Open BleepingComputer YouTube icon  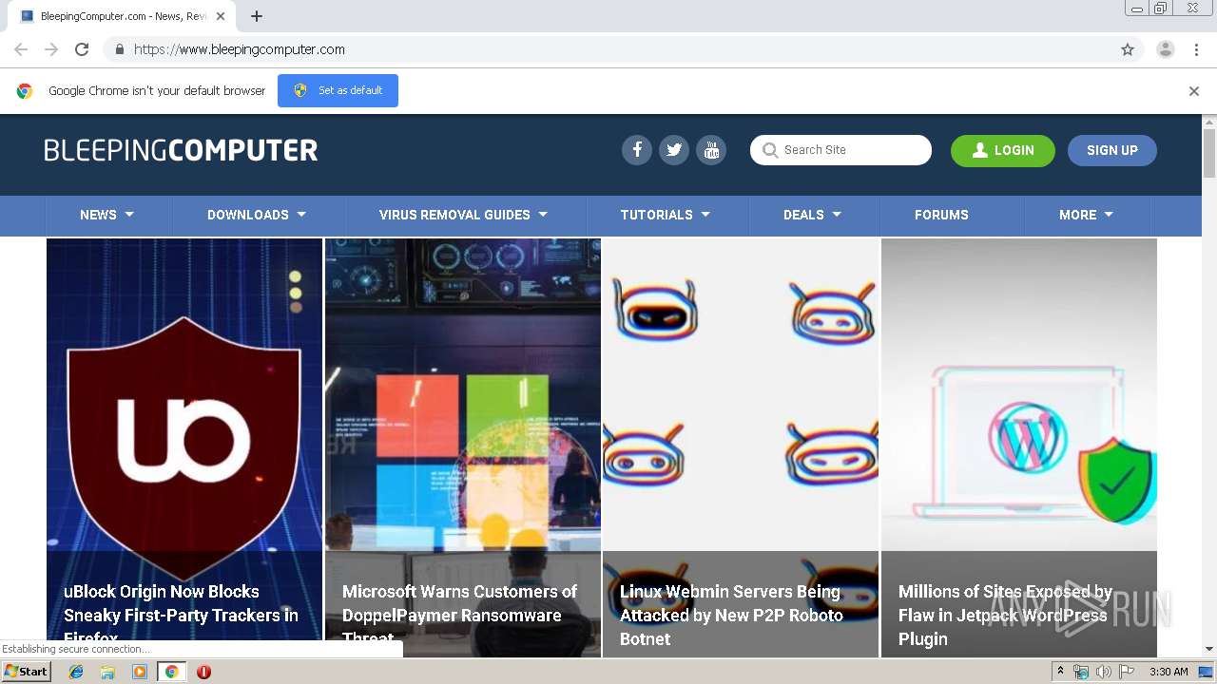point(711,150)
